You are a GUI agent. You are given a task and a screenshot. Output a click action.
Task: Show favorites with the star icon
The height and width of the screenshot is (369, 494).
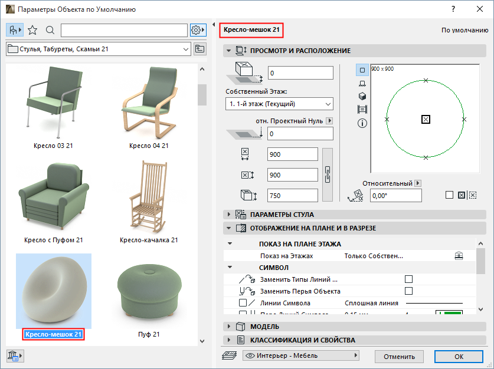click(32, 30)
